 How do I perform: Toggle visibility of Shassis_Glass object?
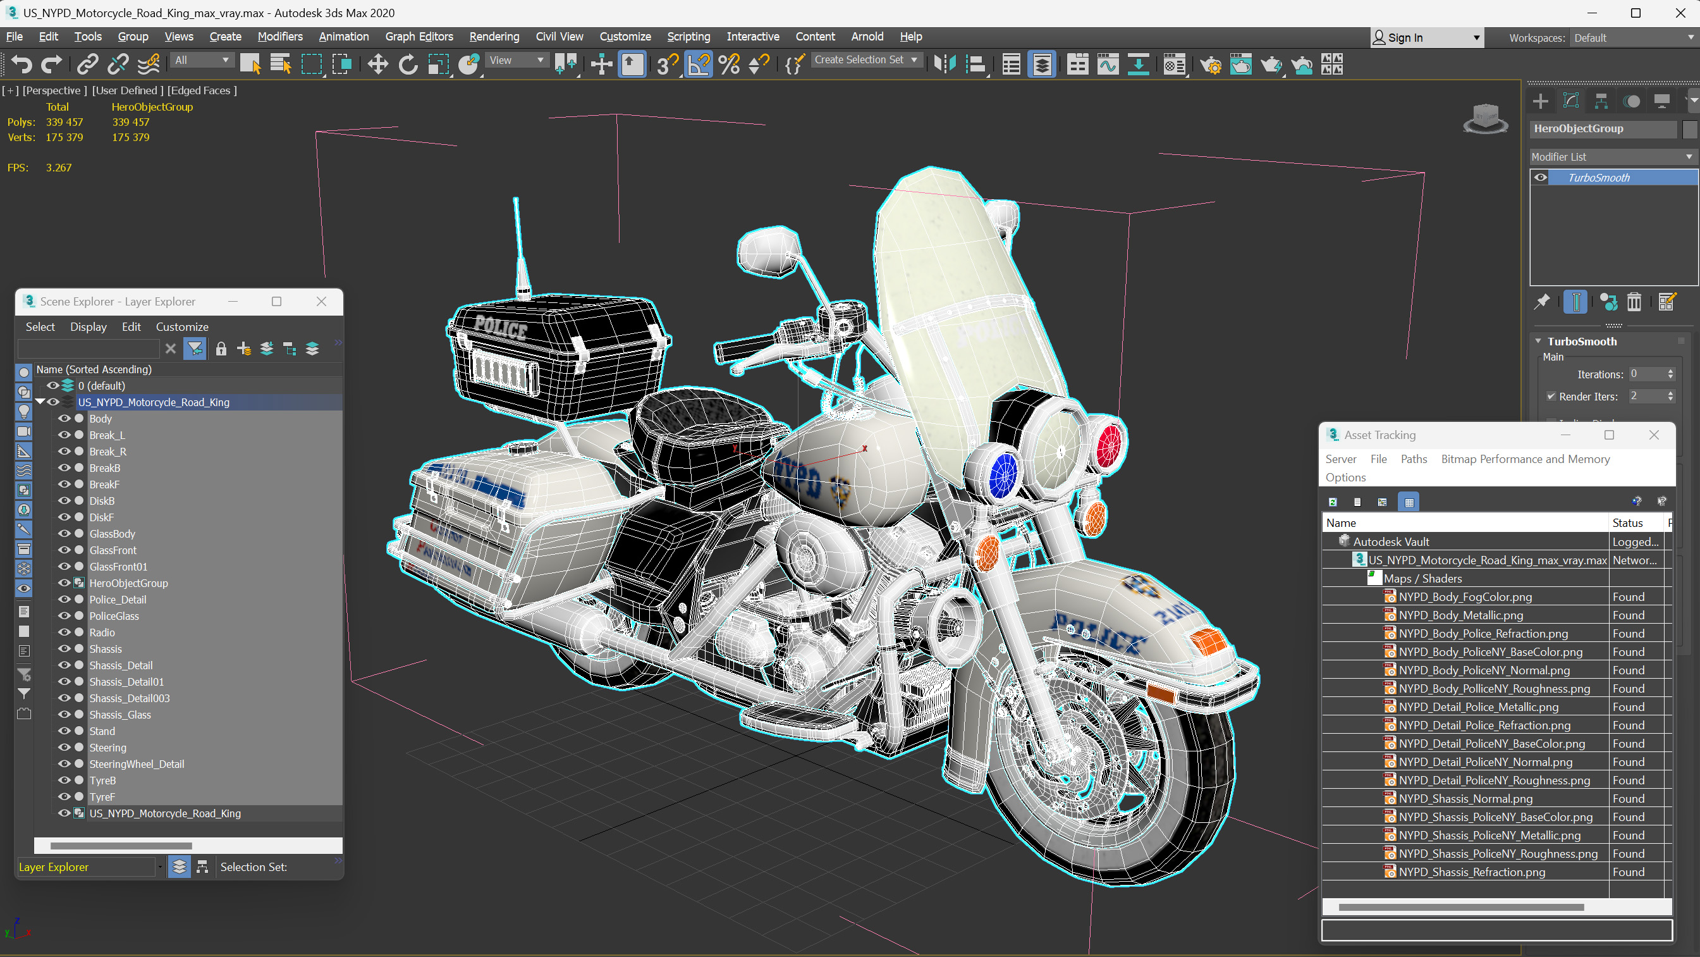click(64, 714)
